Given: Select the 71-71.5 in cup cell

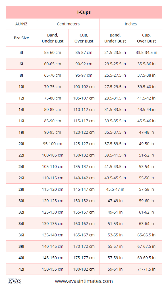Looking at the screenshot, I should click(x=146, y=269).
